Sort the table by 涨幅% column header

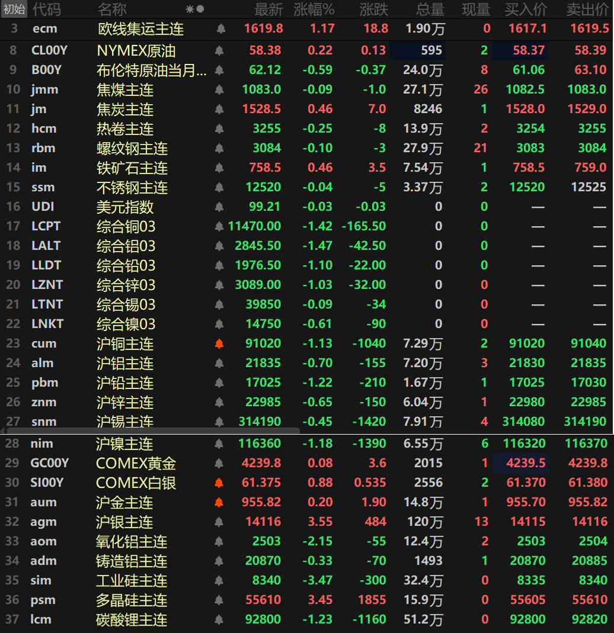312,9
